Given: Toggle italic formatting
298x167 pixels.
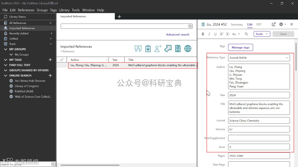Looking at the screenshot, I should click(209, 34).
